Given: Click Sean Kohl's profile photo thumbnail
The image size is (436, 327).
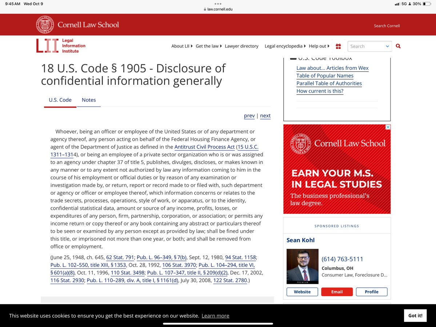Looking at the screenshot, I should coord(302,266).
